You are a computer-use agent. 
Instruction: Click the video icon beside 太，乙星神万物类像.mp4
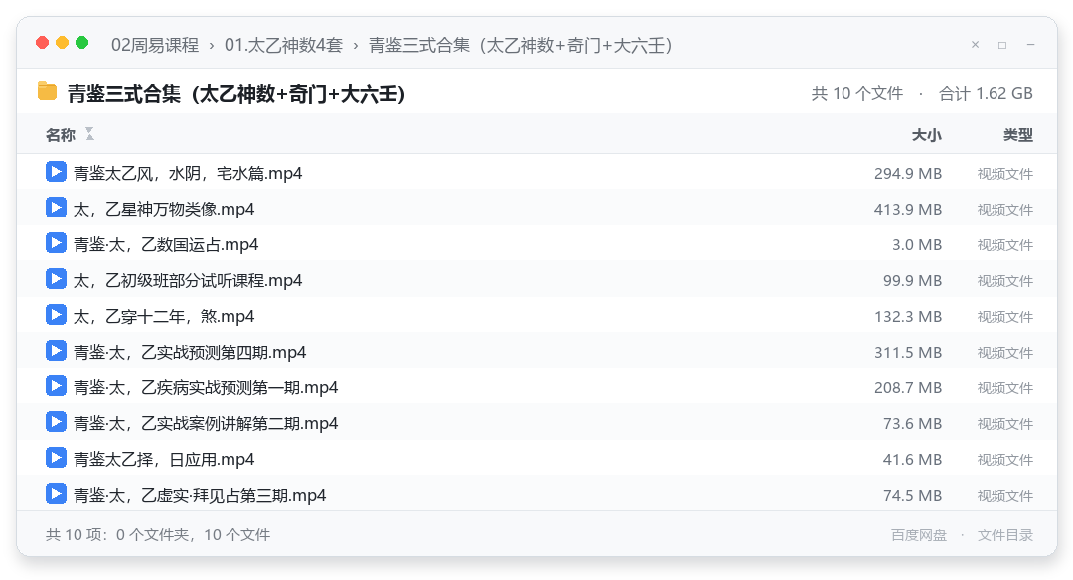[x=56, y=208]
